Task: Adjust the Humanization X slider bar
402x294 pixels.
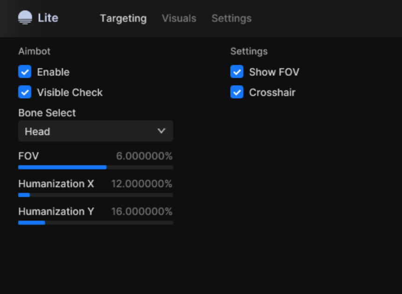Action: [95, 195]
